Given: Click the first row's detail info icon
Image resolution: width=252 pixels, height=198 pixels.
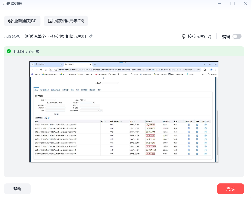Looking at the screenshot, I should [x=189, y=125].
